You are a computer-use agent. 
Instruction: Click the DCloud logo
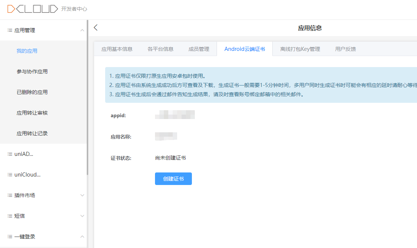point(32,9)
